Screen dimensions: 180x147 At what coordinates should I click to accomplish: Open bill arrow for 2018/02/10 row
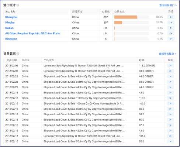click(170, 141)
